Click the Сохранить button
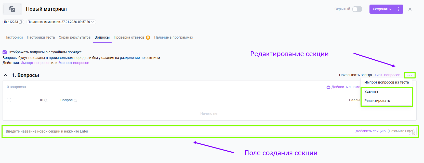 382,9
